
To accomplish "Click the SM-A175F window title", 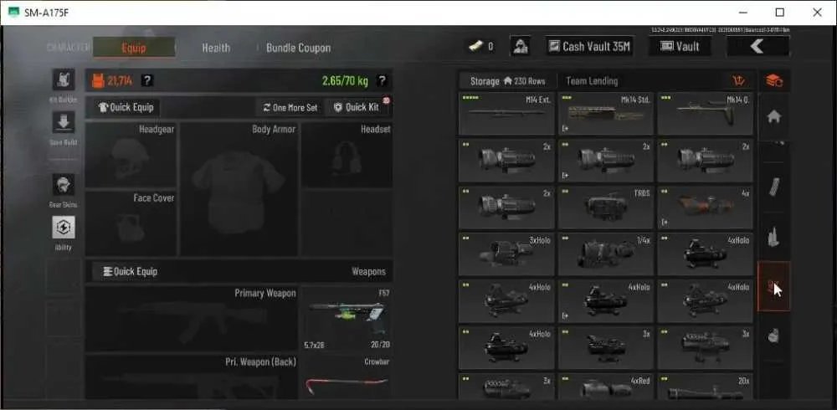I will [x=46, y=13].
